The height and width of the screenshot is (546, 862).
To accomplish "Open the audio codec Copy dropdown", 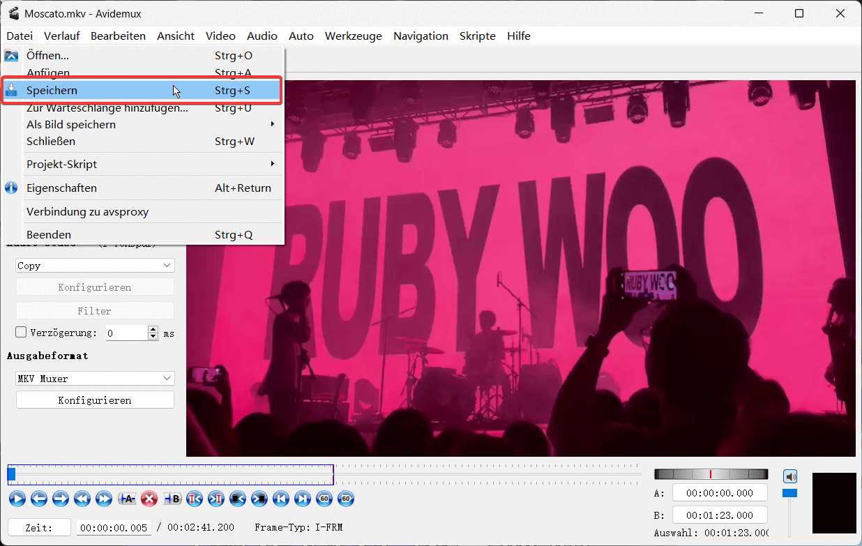I will click(x=95, y=266).
